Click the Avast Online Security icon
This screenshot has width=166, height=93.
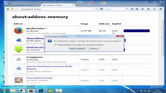click(19, 80)
